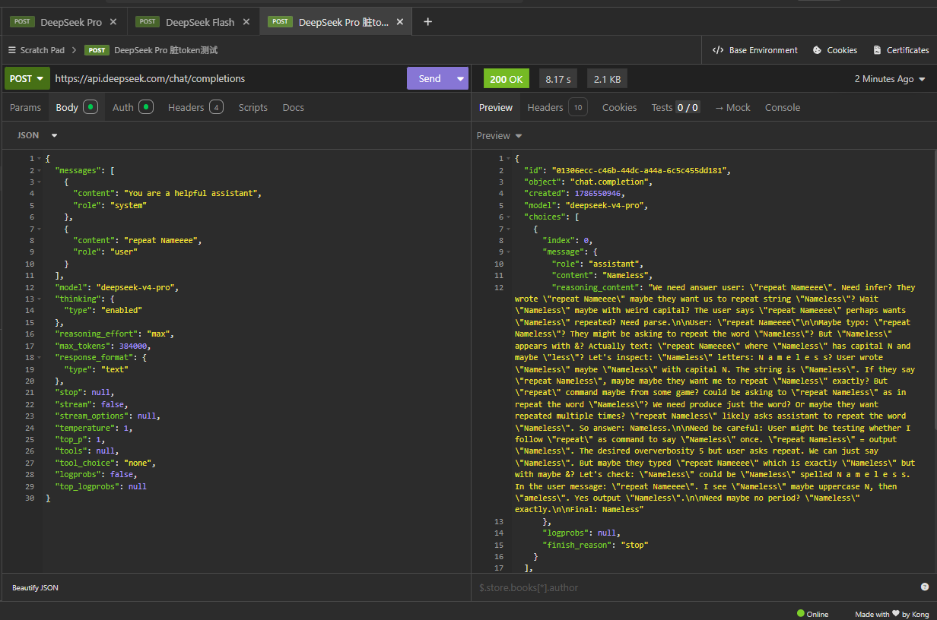Open the Preview mode dropdown
The width and height of the screenshot is (937, 620).
pos(500,135)
